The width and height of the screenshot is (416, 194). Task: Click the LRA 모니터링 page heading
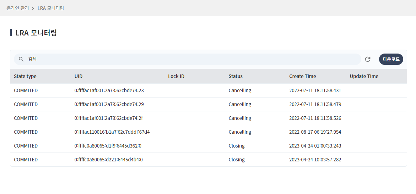coord(36,33)
